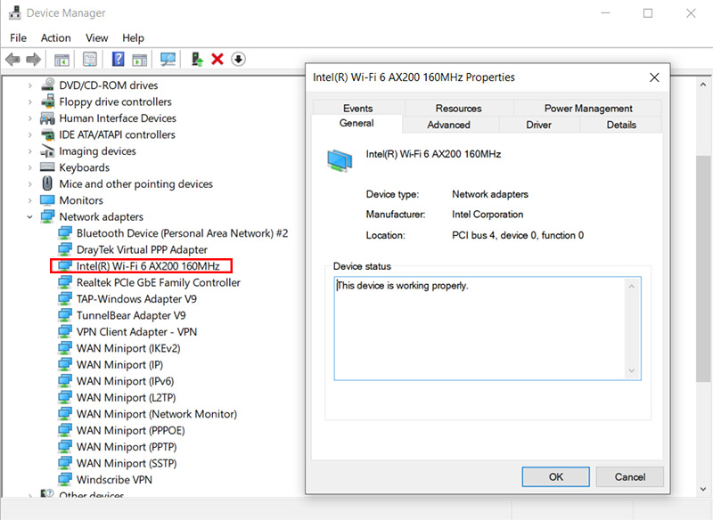Select WAN Miniport (IP)
This screenshot has width=713, height=520.
point(119,364)
